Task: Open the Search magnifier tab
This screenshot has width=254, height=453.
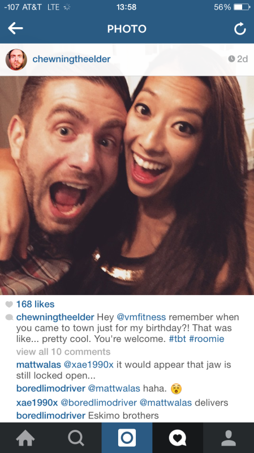Action: click(x=76, y=438)
